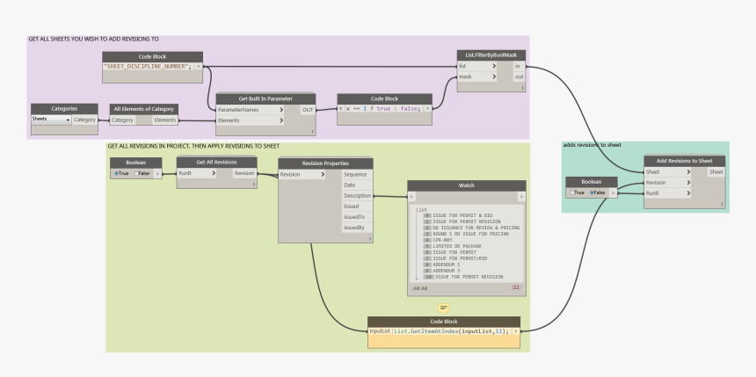Select True on the right Boolean node

(x=572, y=192)
